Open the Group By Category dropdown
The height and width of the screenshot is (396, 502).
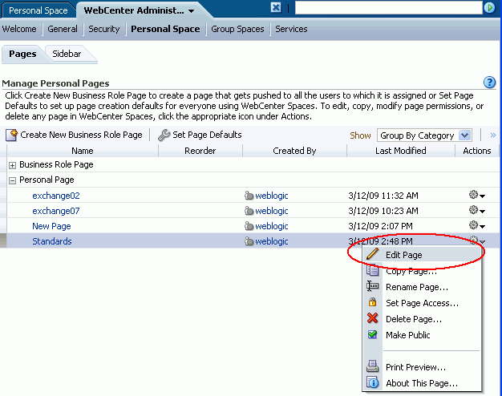pyautogui.click(x=424, y=135)
